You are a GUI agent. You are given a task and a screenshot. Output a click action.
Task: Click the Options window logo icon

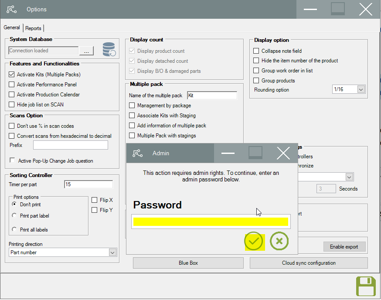tap(11, 9)
